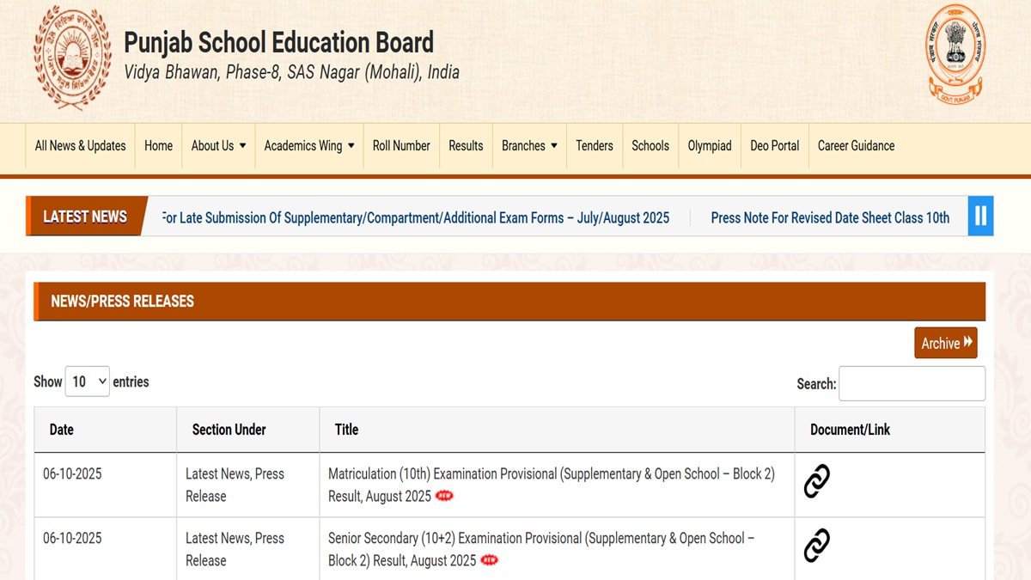This screenshot has height=580, width=1031.
Task: Sort the table by Title column header
Action: [x=347, y=430]
